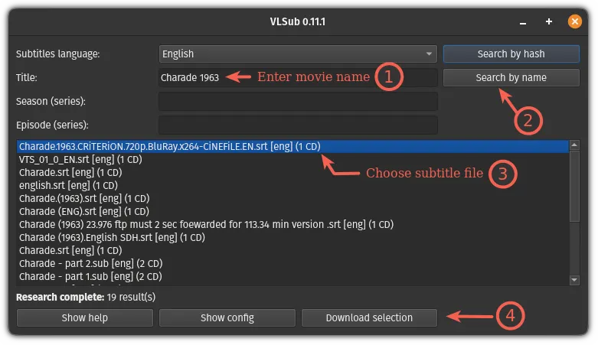Focus the Episode (series) text field
This screenshot has height=345, width=598.
click(x=298, y=125)
